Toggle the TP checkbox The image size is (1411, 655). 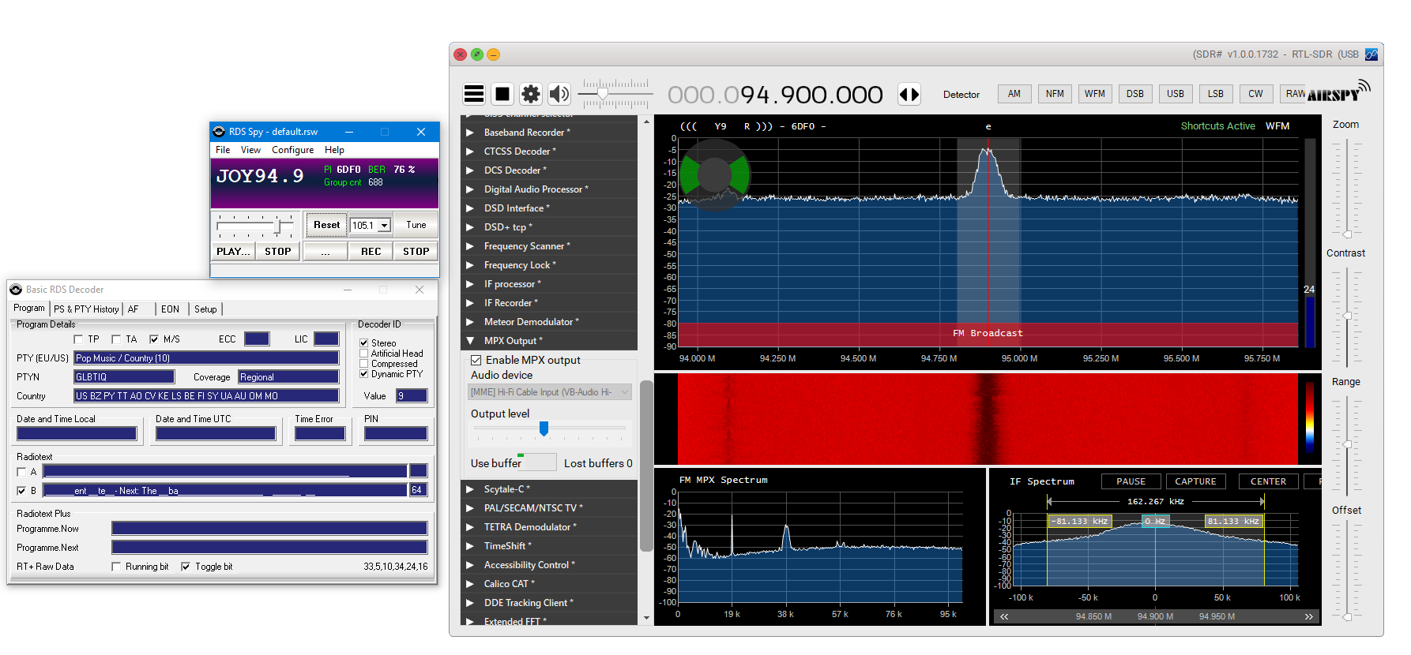tap(78, 339)
